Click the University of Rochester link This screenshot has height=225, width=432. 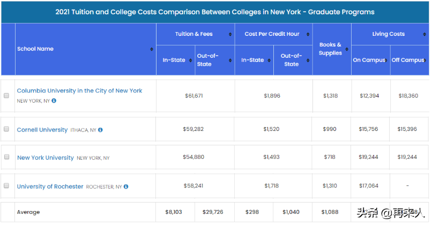coord(50,187)
